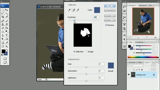Expand the collapsed panel dock arrows
Viewport: 160px width, 90px height.
pos(125,1)
